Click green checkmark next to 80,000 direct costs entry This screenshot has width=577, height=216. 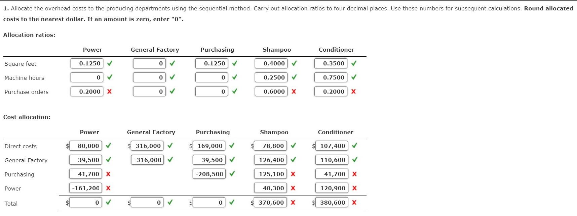tap(108, 146)
